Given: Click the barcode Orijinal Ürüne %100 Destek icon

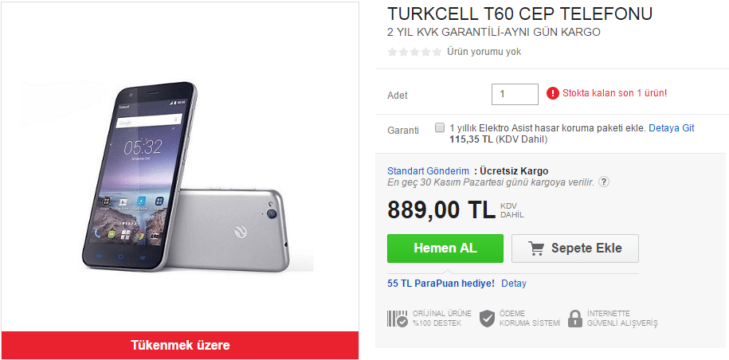Looking at the screenshot, I should 398,319.
